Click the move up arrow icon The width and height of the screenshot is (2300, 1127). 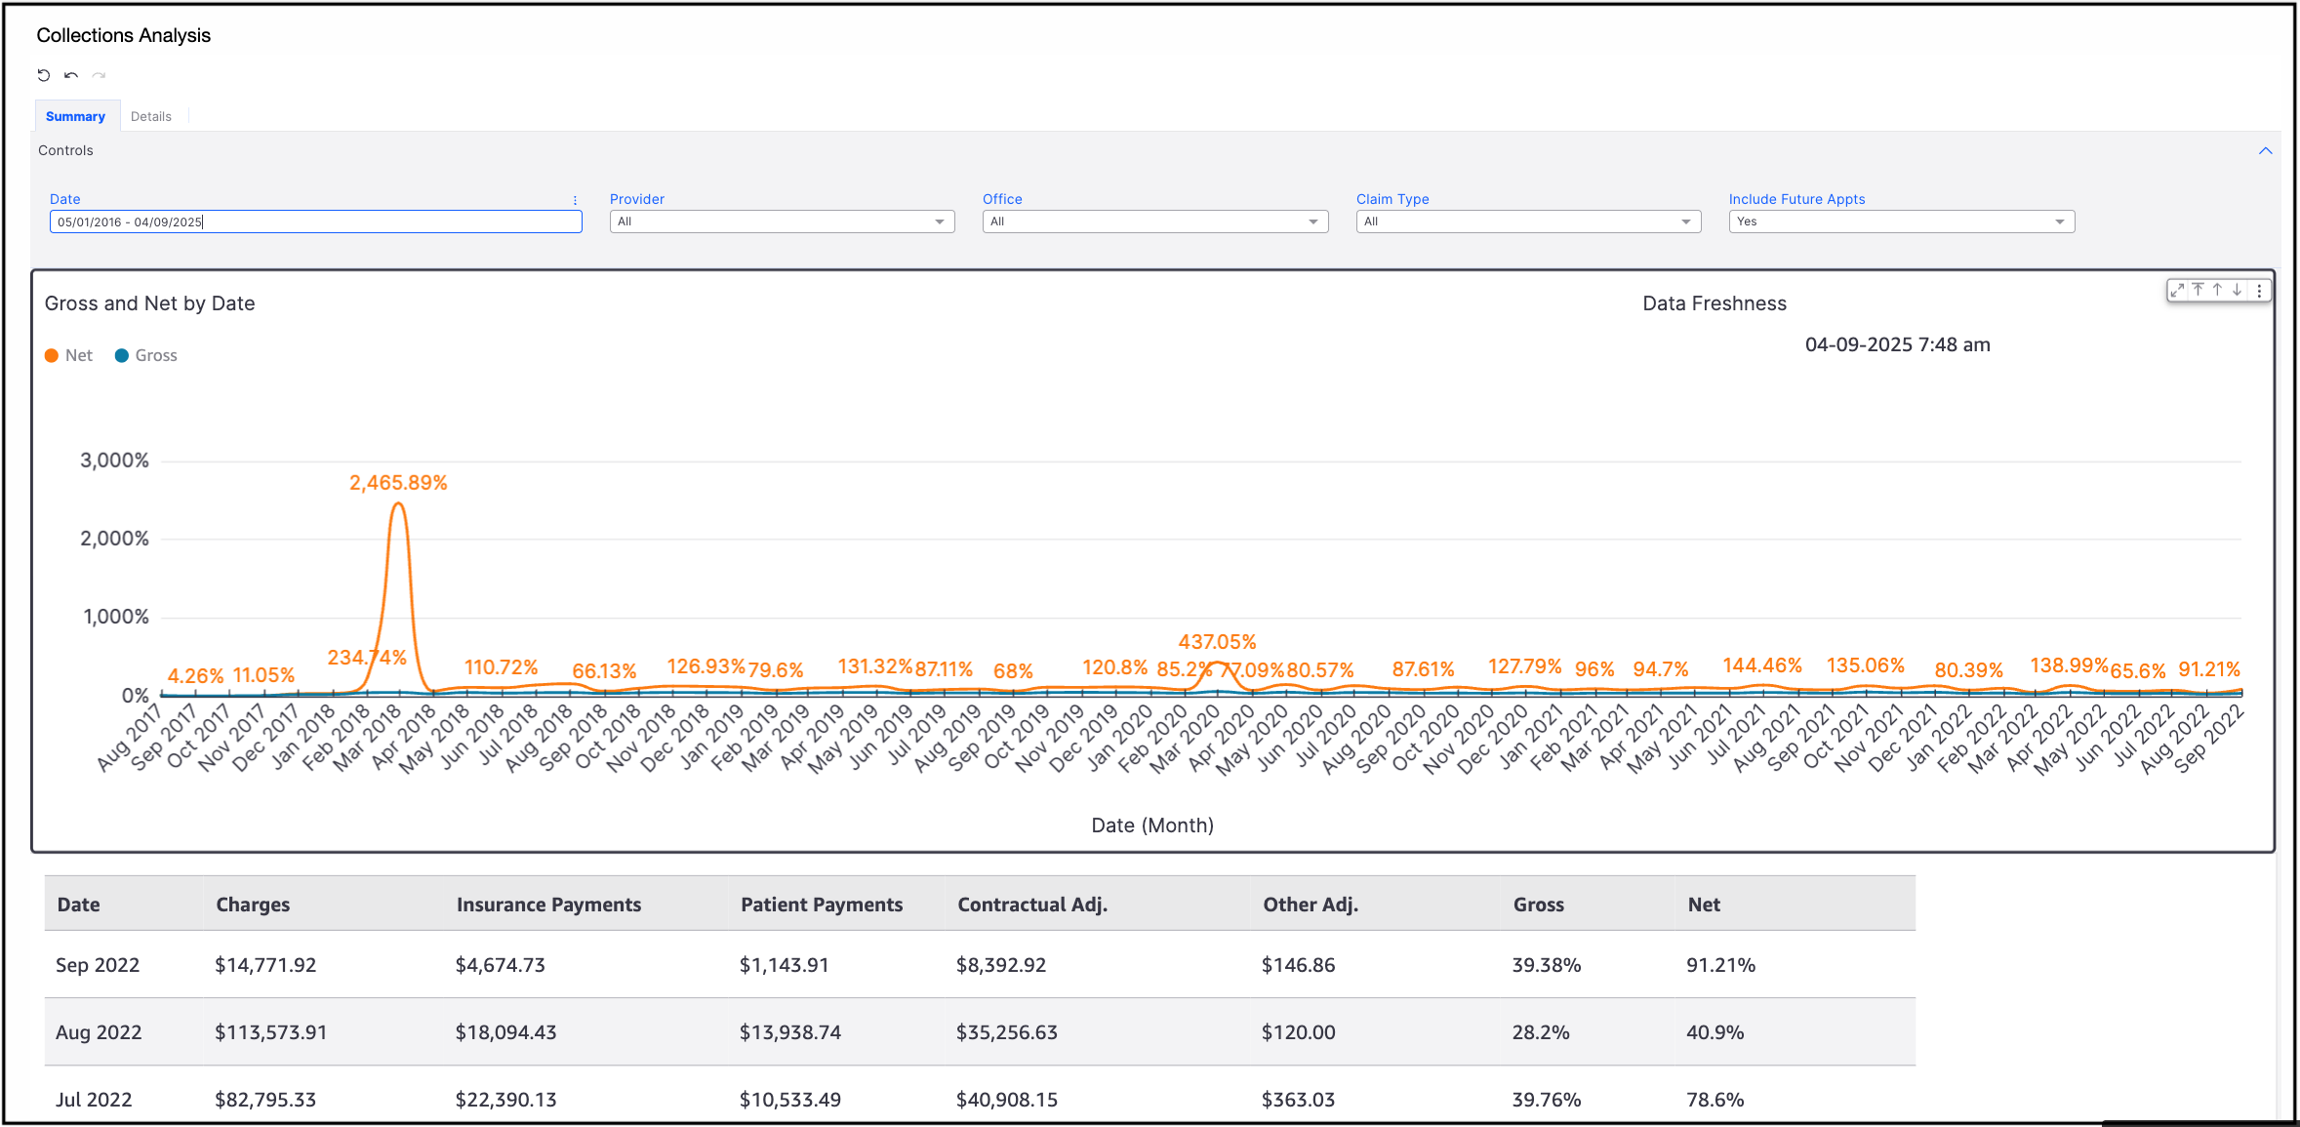[x=2217, y=290]
